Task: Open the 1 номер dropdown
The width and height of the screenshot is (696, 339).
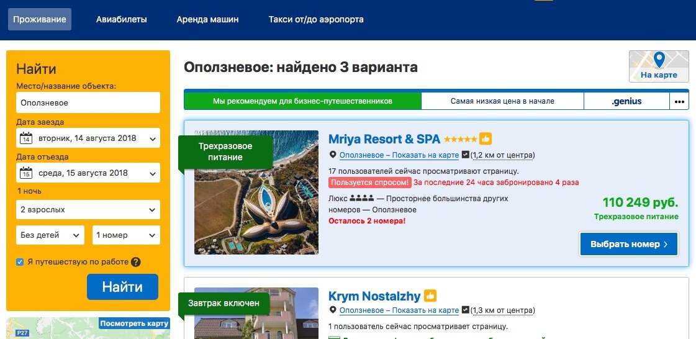Action: pyautogui.click(x=126, y=235)
